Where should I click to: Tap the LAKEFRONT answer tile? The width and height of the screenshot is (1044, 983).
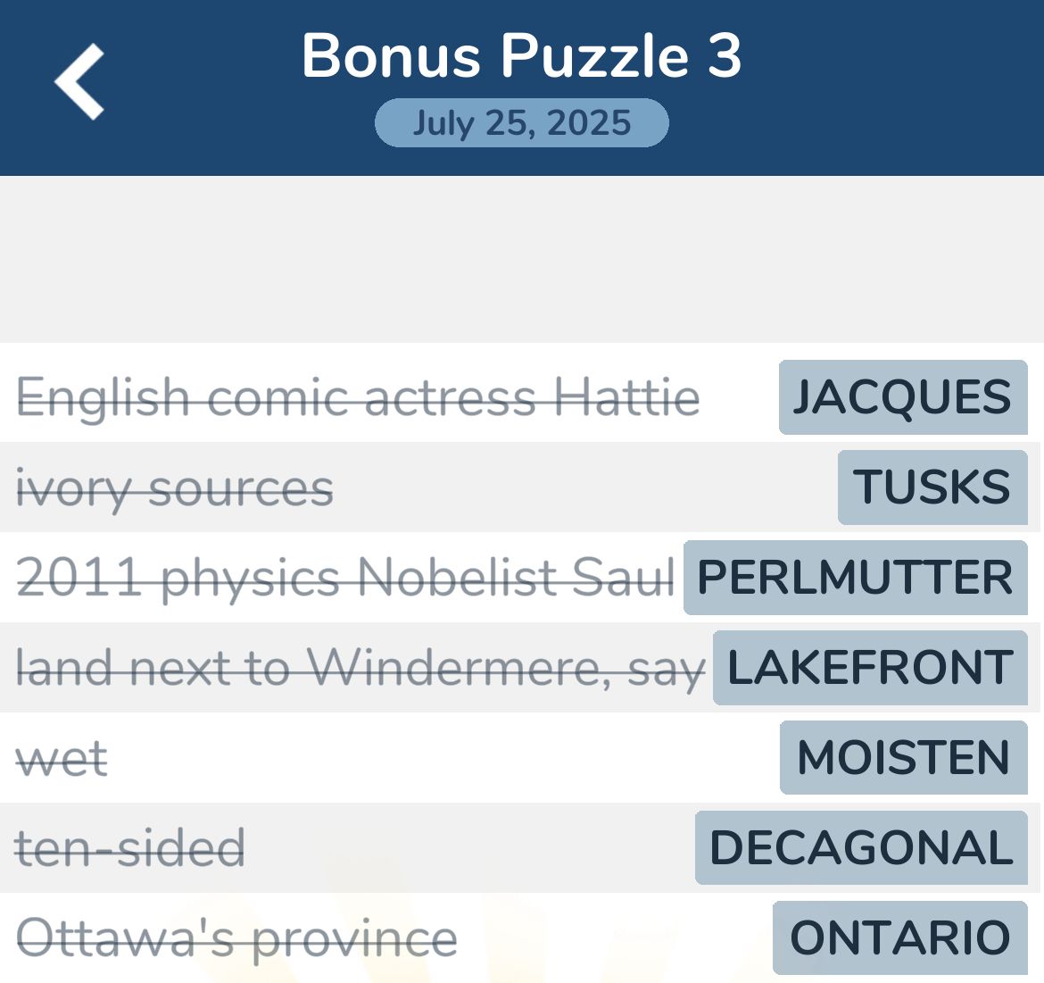[870, 667]
